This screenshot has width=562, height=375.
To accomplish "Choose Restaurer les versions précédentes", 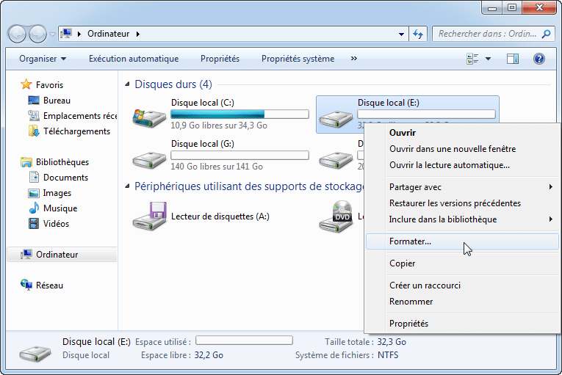I will click(x=462, y=203).
